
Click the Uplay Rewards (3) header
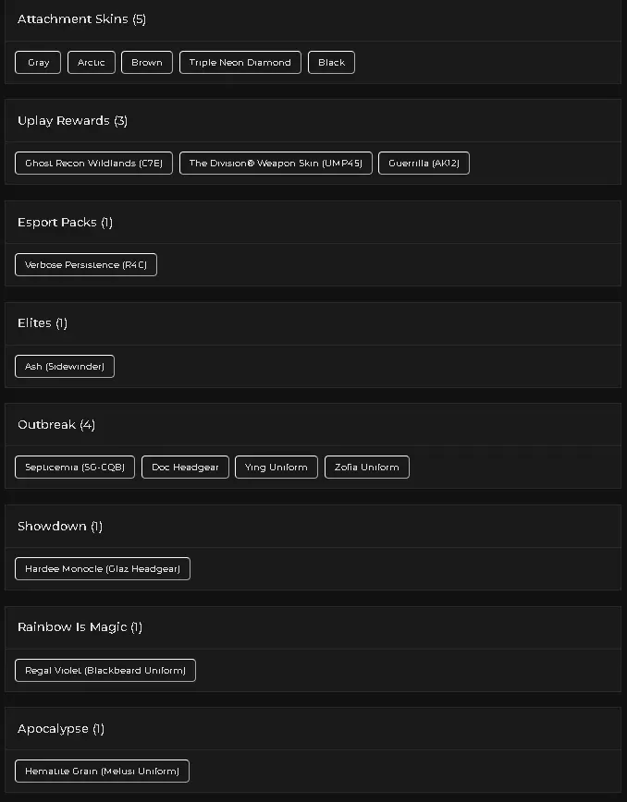pos(72,121)
